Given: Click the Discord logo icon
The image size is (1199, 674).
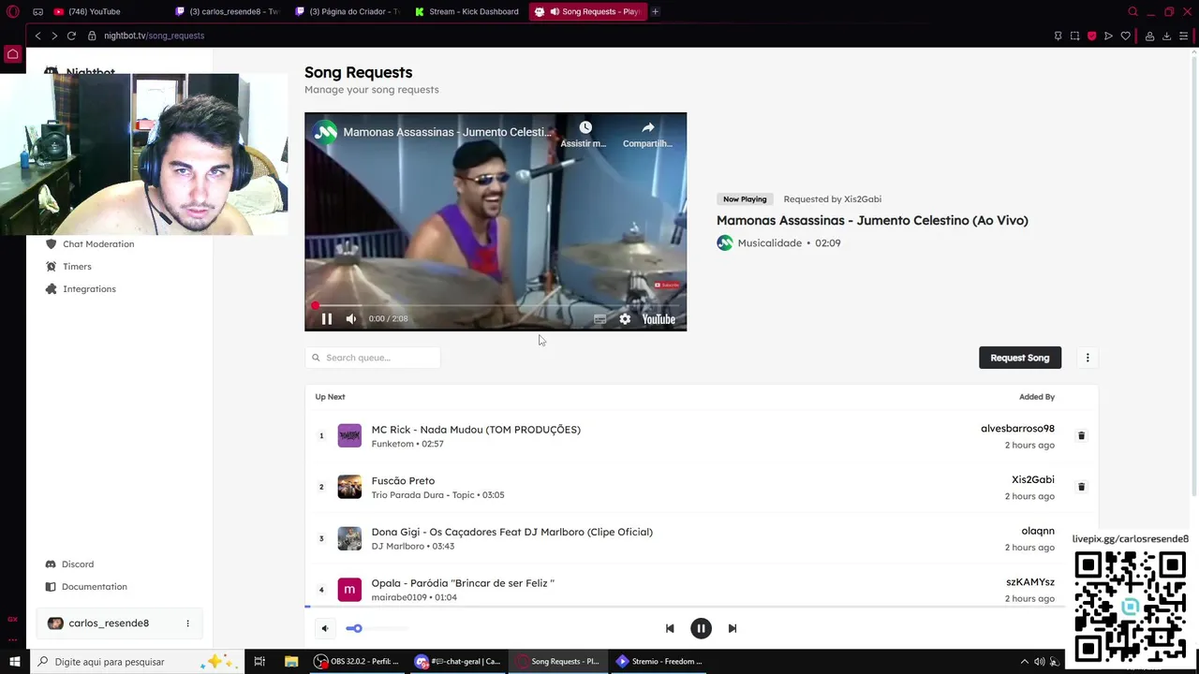Looking at the screenshot, I should pyautogui.click(x=51, y=564).
